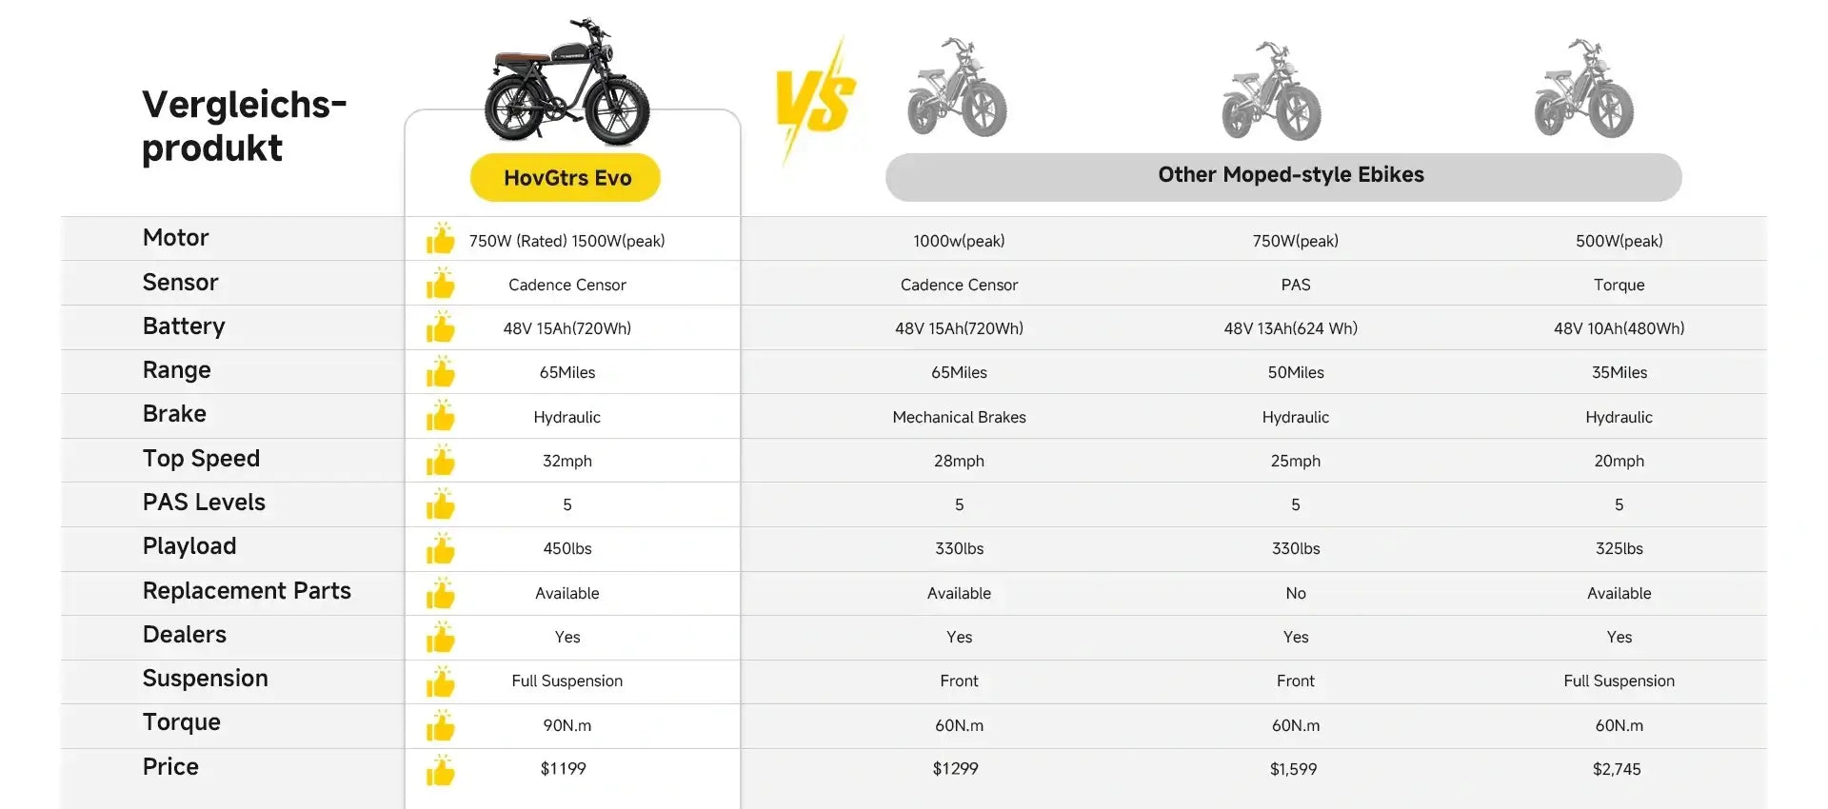The width and height of the screenshot is (1828, 809).
Task: Click the thumbs-up icon in Playload row
Action: [x=440, y=548]
